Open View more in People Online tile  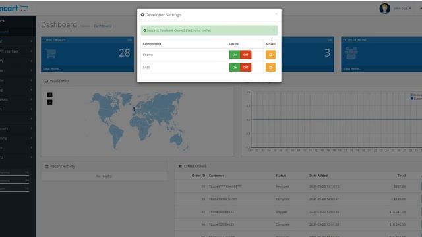(x=351, y=69)
